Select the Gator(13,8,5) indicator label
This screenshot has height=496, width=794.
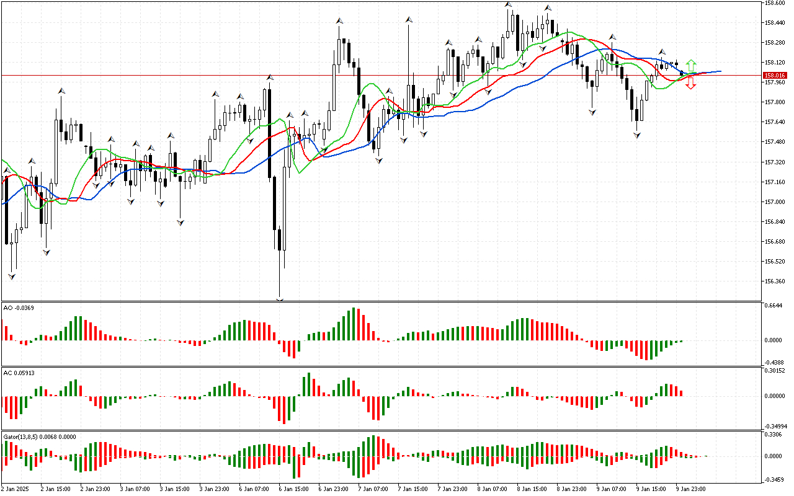pyautogui.click(x=40, y=436)
